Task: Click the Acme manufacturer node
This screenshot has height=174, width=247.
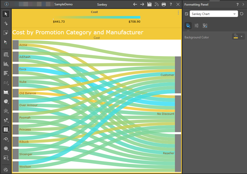Action: point(16,45)
